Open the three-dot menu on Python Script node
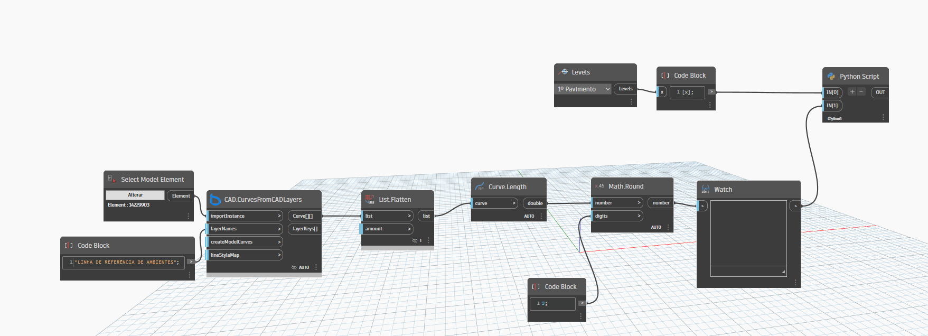Viewport: 928px width, 336px height. point(883,117)
